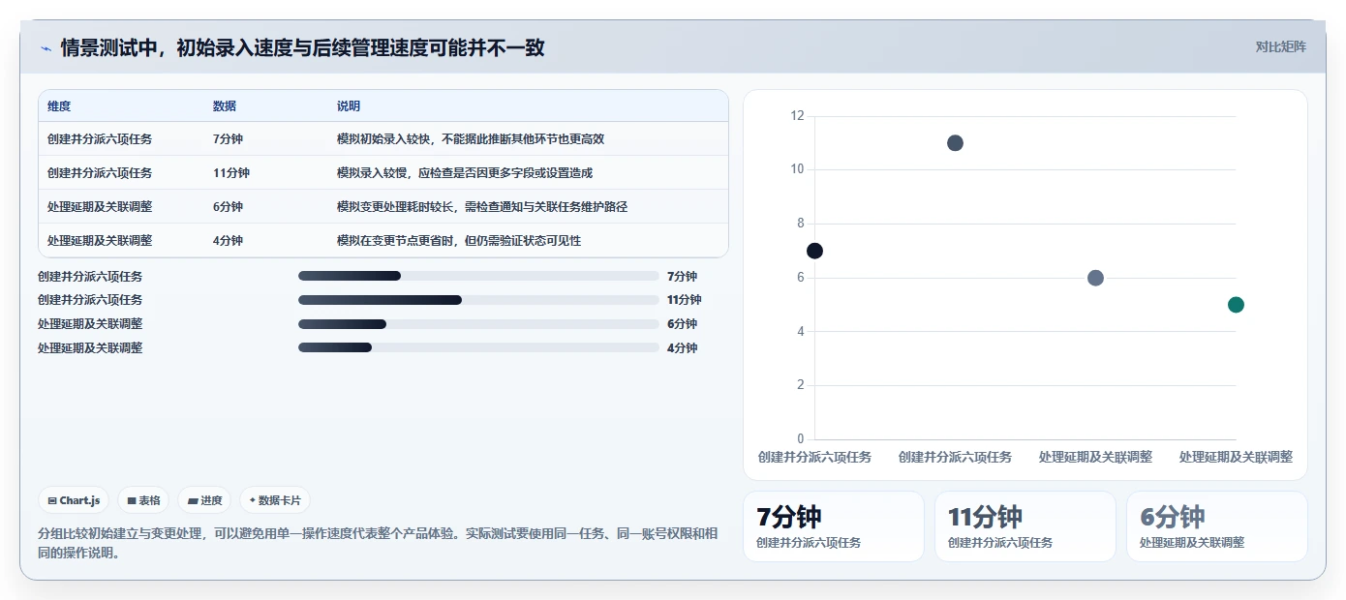The width and height of the screenshot is (1346, 600).
Task: Click the dark navy chart point at 7
Action: coord(814,251)
